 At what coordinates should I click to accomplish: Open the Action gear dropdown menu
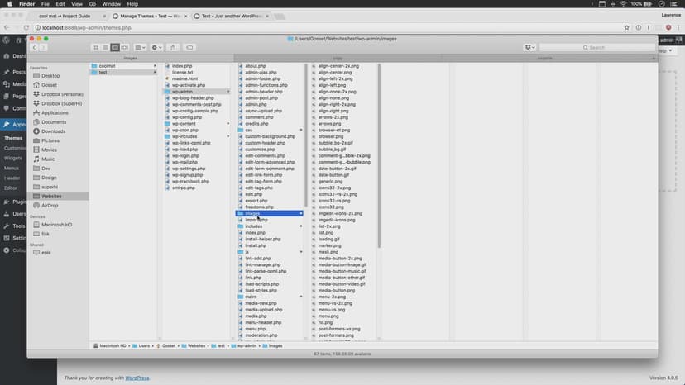(156, 47)
